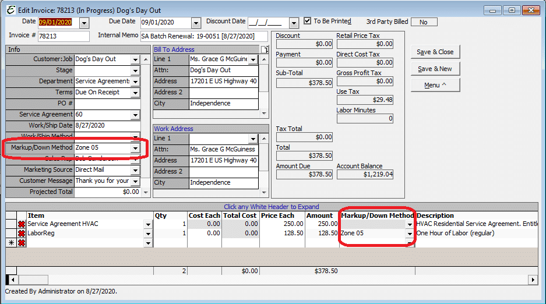Expand the Department dropdown
The image size is (546, 304).
coord(135,82)
